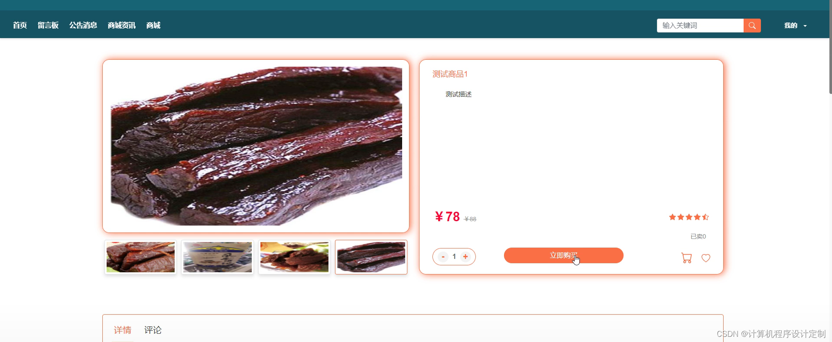
Task: Switch to the 评论 tab
Action: [x=153, y=330]
